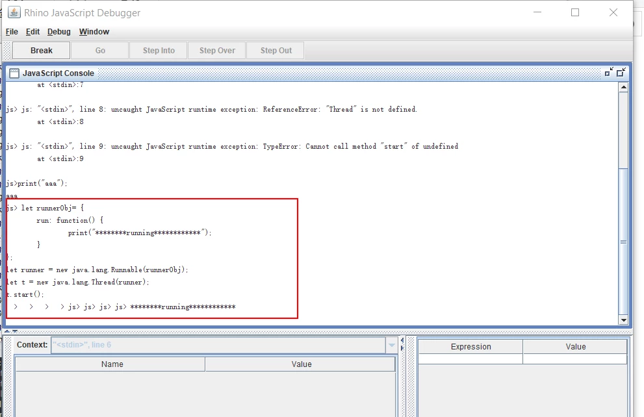644x417 pixels.
Task: Click the Step Out button
Action: pyautogui.click(x=276, y=51)
